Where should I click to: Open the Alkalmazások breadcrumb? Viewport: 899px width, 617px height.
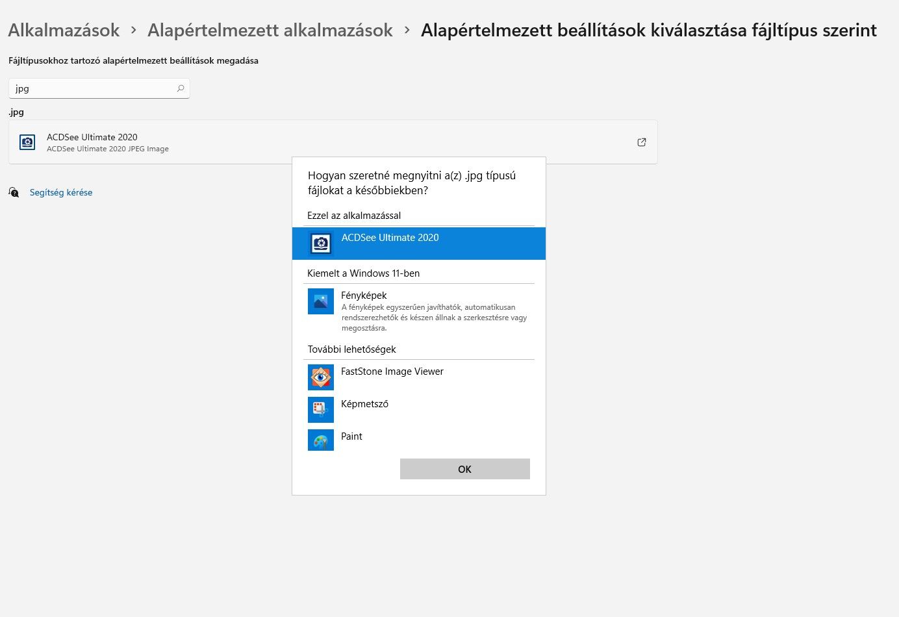[64, 31]
